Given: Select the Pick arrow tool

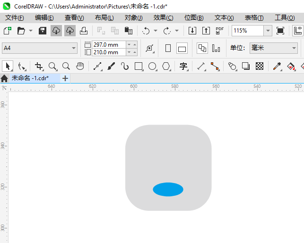Looking at the screenshot, I should [8, 66].
